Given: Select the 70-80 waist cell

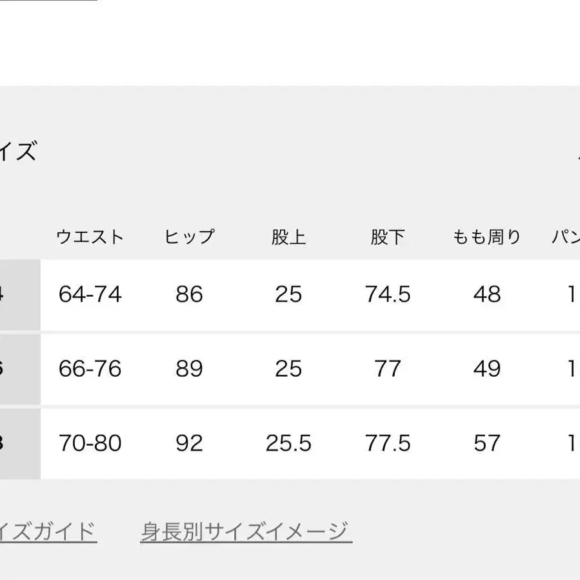Looking at the screenshot, I should [90, 443].
